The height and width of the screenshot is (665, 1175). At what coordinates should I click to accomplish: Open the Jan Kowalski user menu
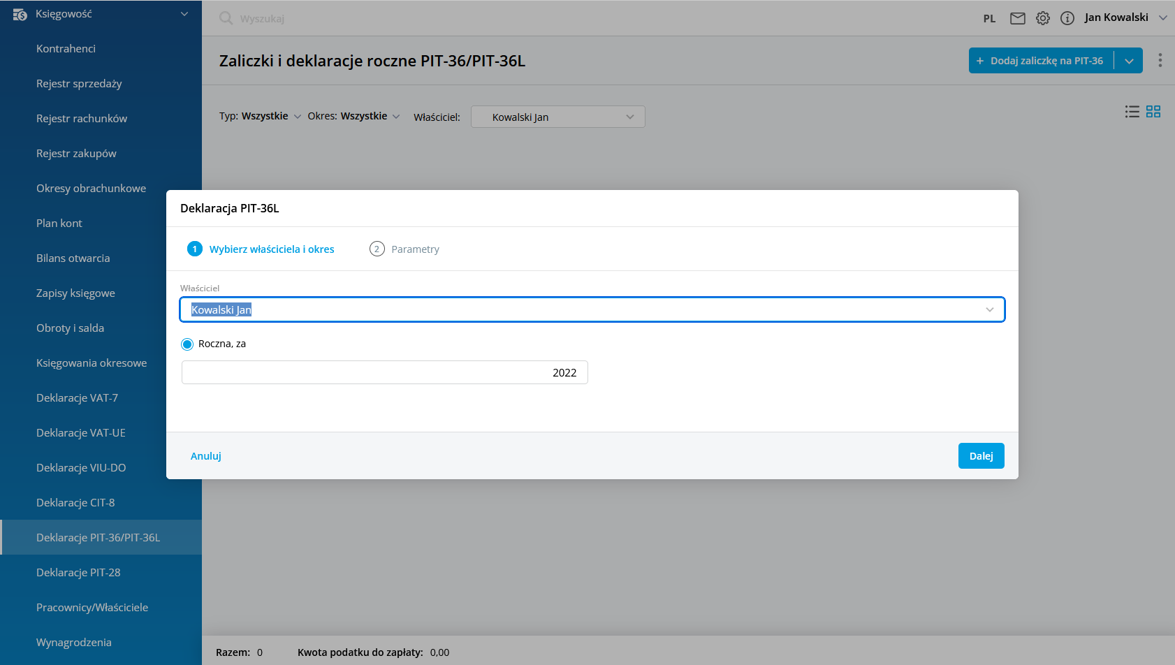(x=1125, y=17)
